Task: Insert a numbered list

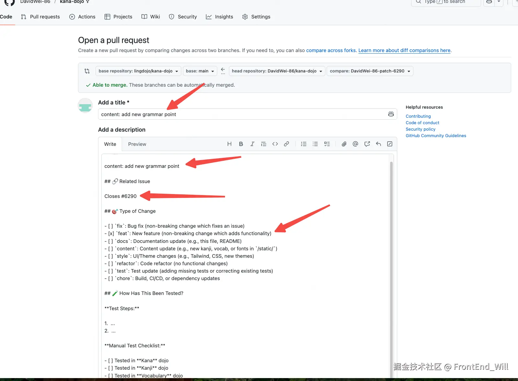Action: [304, 144]
